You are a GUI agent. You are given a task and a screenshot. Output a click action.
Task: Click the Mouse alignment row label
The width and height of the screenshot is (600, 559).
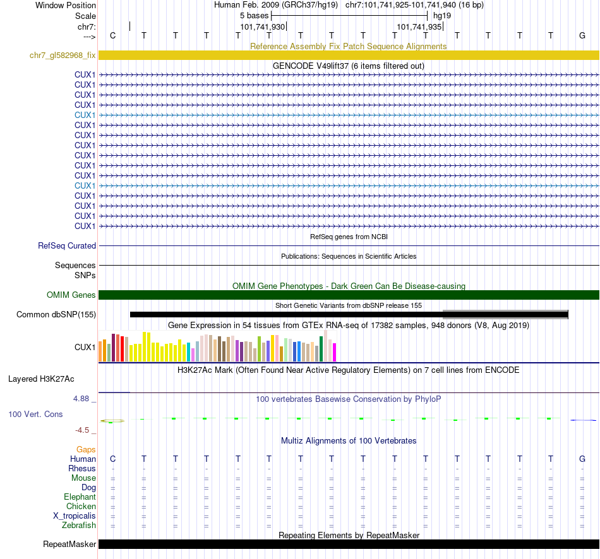tap(83, 478)
